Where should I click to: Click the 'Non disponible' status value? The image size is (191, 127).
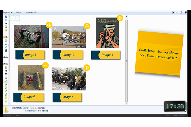click(44, 111)
